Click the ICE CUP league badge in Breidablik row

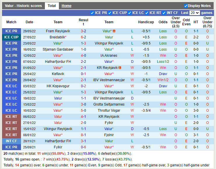pyautogui.click(x=11, y=37)
